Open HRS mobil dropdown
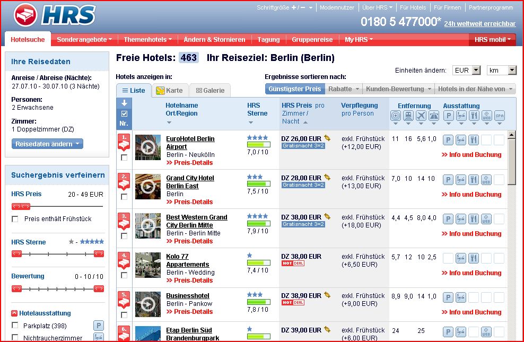Image resolution: width=524 pixels, height=342 pixels. click(x=493, y=39)
